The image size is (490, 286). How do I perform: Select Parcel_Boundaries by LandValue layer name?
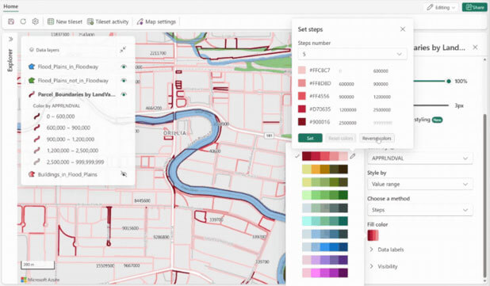(x=77, y=94)
